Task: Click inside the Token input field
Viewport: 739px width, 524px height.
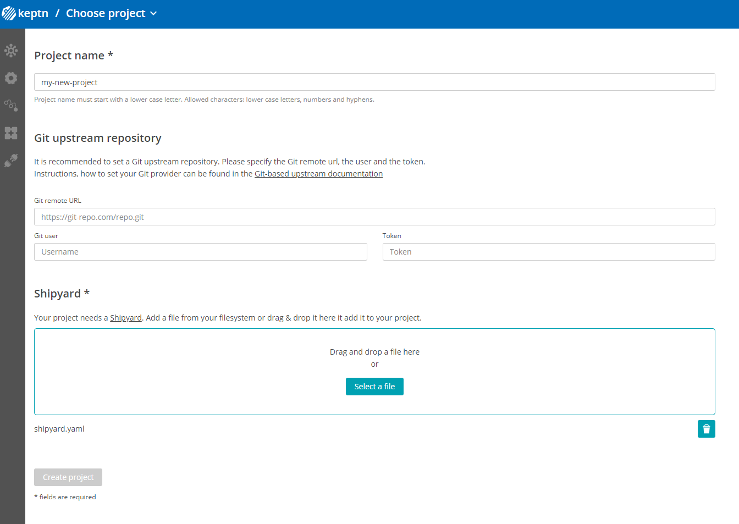Action: click(548, 251)
